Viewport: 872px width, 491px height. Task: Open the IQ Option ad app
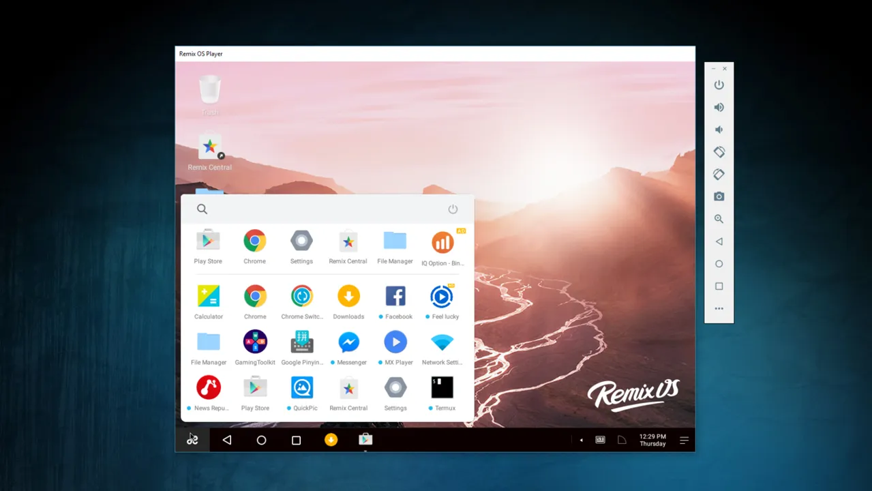[442, 242]
